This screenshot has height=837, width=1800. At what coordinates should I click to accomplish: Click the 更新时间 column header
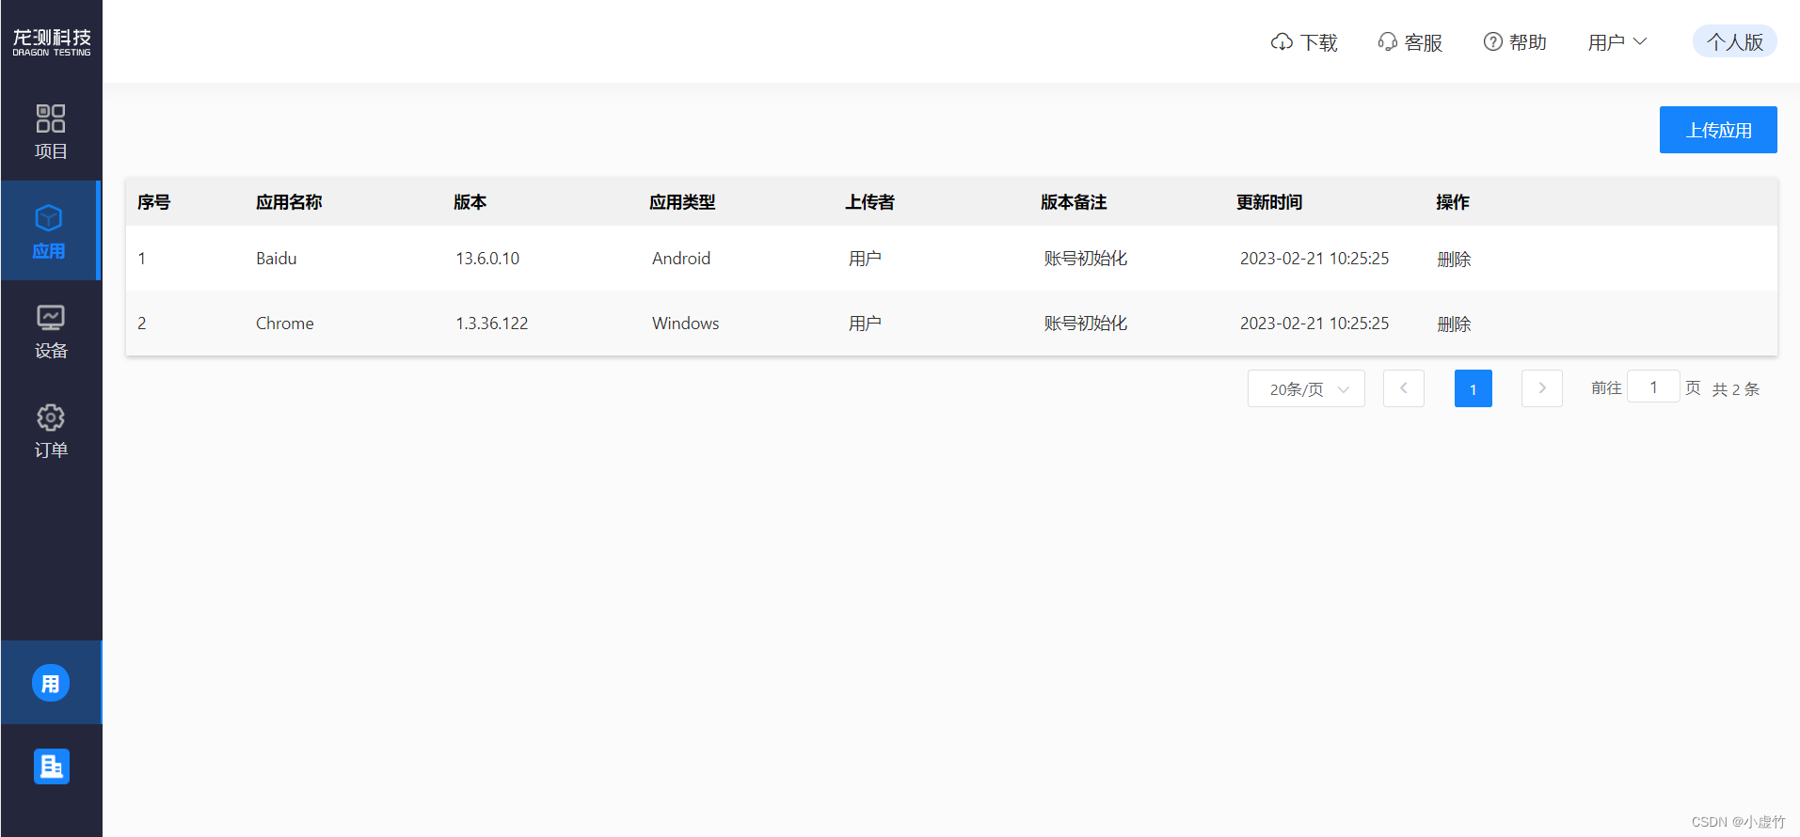tap(1269, 202)
